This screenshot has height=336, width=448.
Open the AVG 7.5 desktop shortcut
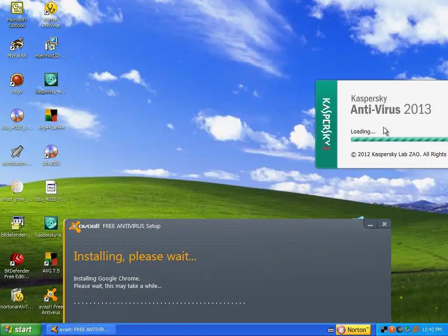click(x=51, y=263)
